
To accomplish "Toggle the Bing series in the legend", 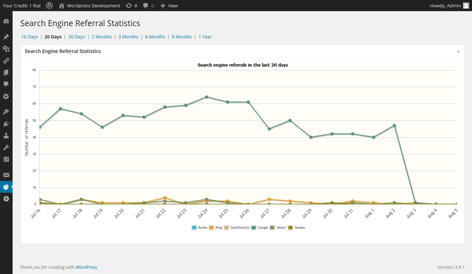I will (x=216, y=227).
